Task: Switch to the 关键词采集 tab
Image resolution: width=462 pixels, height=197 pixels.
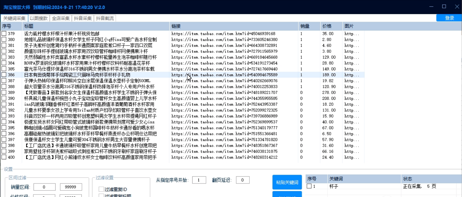Action: point(14,18)
